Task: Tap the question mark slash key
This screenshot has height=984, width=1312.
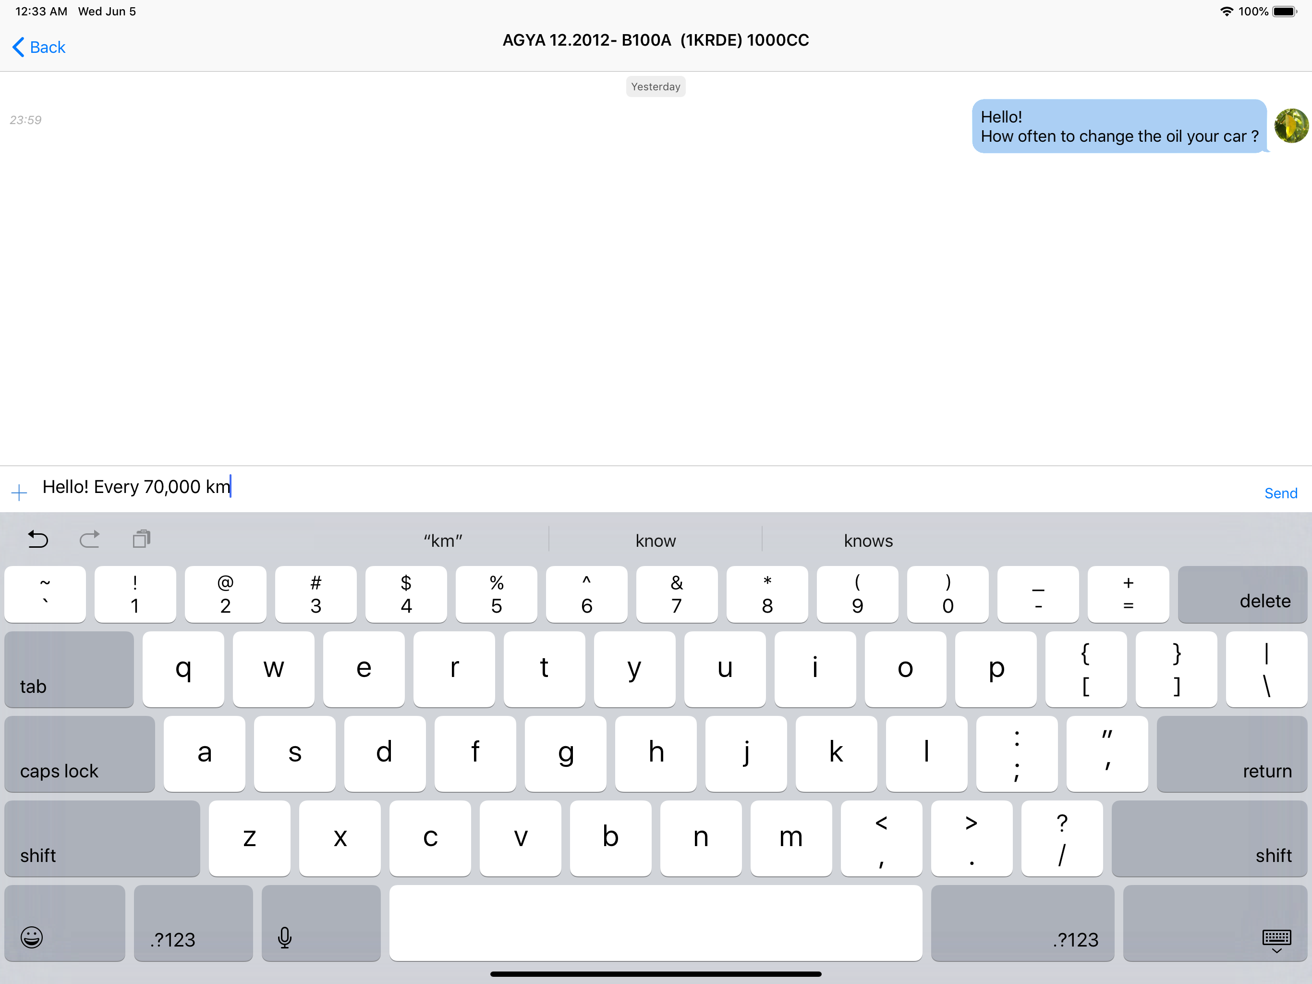Action: click(x=1062, y=838)
